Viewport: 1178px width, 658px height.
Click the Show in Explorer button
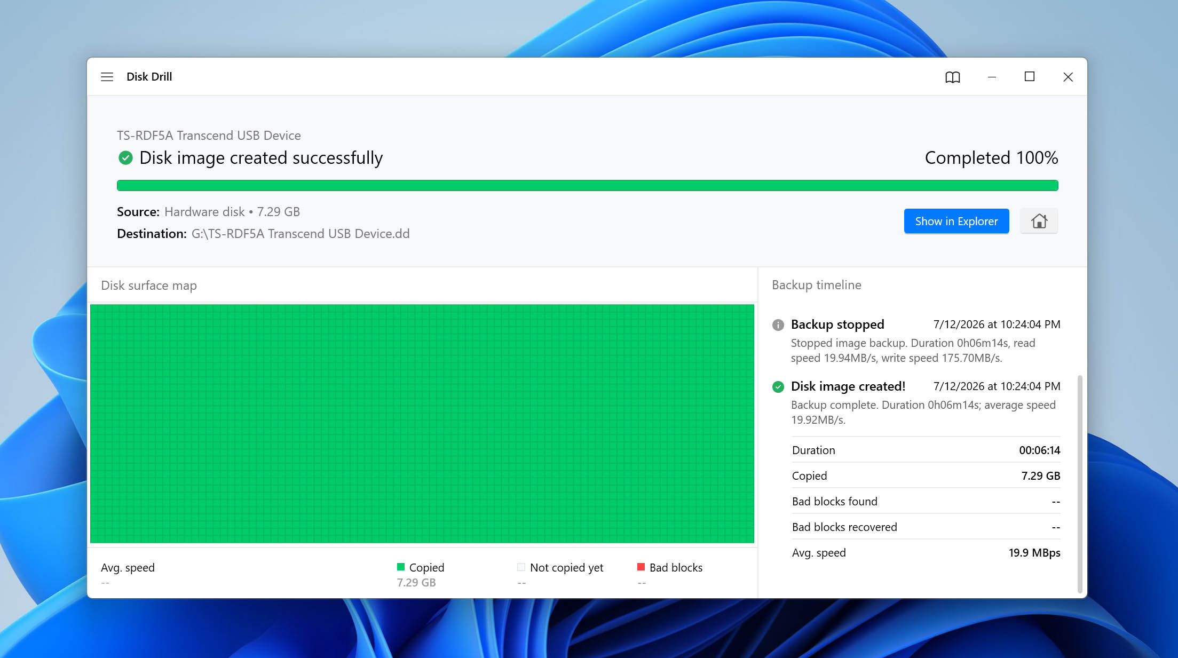(956, 221)
